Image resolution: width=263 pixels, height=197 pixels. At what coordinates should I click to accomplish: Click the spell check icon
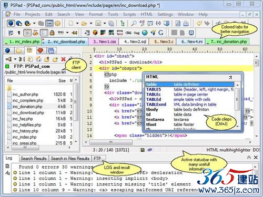pyautogui.click(x=60, y=33)
